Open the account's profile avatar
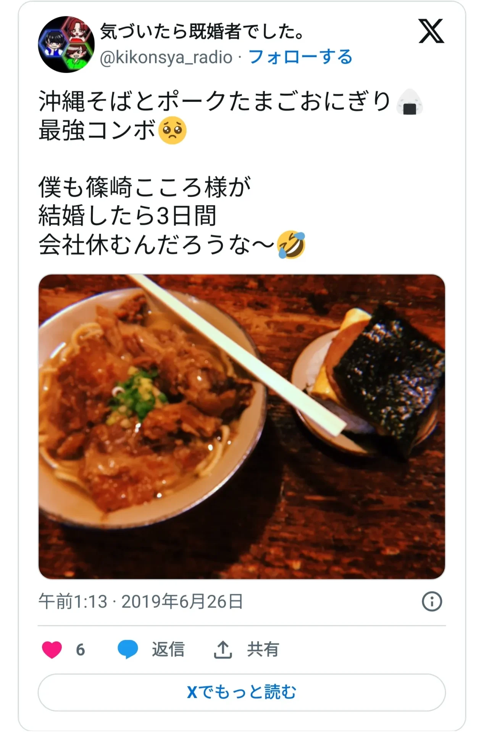This screenshot has height=732, width=484. (x=66, y=44)
